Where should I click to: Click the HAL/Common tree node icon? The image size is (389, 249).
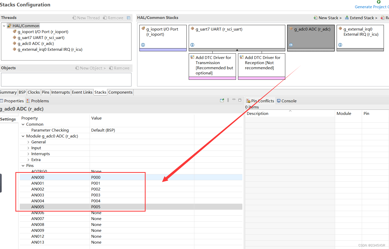pyautogui.click(x=9, y=26)
